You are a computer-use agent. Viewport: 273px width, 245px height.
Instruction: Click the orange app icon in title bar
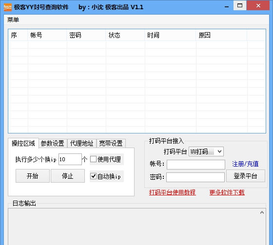tap(8, 7)
